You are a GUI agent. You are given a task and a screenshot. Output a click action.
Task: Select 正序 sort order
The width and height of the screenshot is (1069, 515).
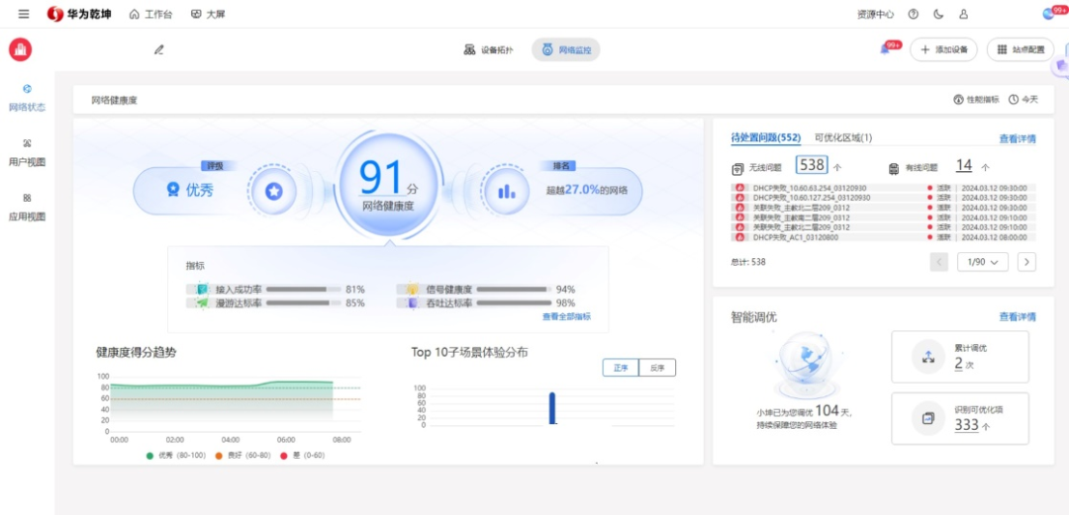pos(621,368)
